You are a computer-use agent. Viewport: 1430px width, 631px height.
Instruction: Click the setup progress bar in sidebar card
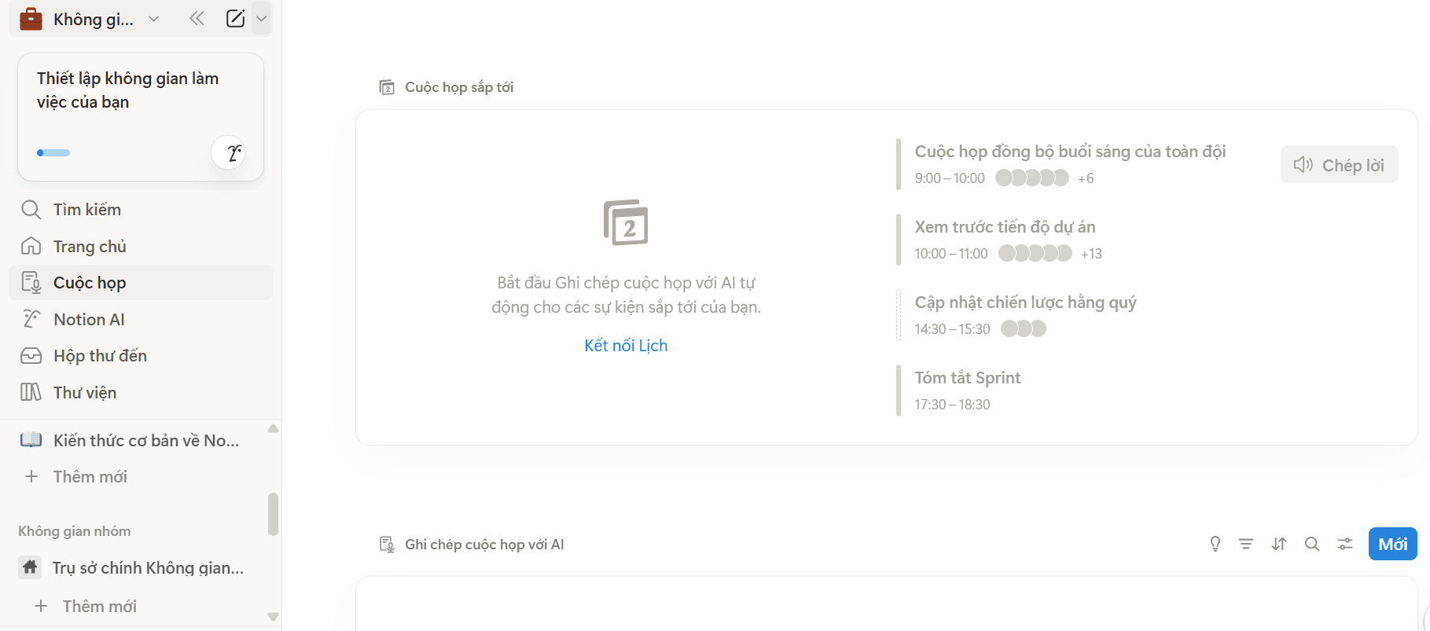coord(53,152)
